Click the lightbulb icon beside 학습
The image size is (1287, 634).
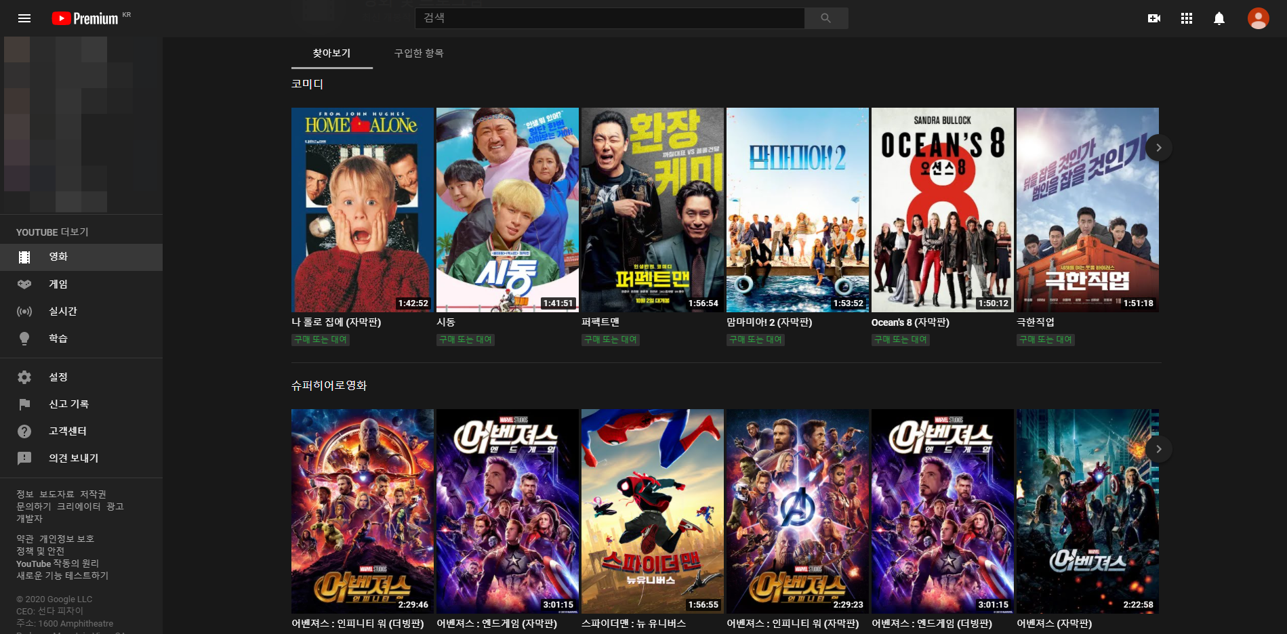point(24,339)
